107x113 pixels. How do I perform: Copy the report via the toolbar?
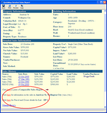tap(22, 7)
